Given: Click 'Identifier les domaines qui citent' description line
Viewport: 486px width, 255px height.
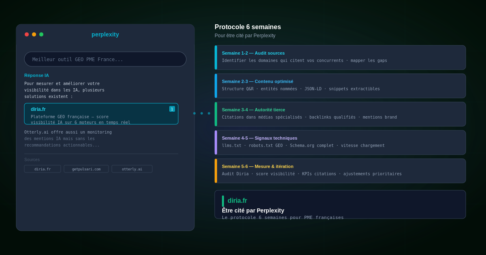Looking at the screenshot, I should point(305,60).
